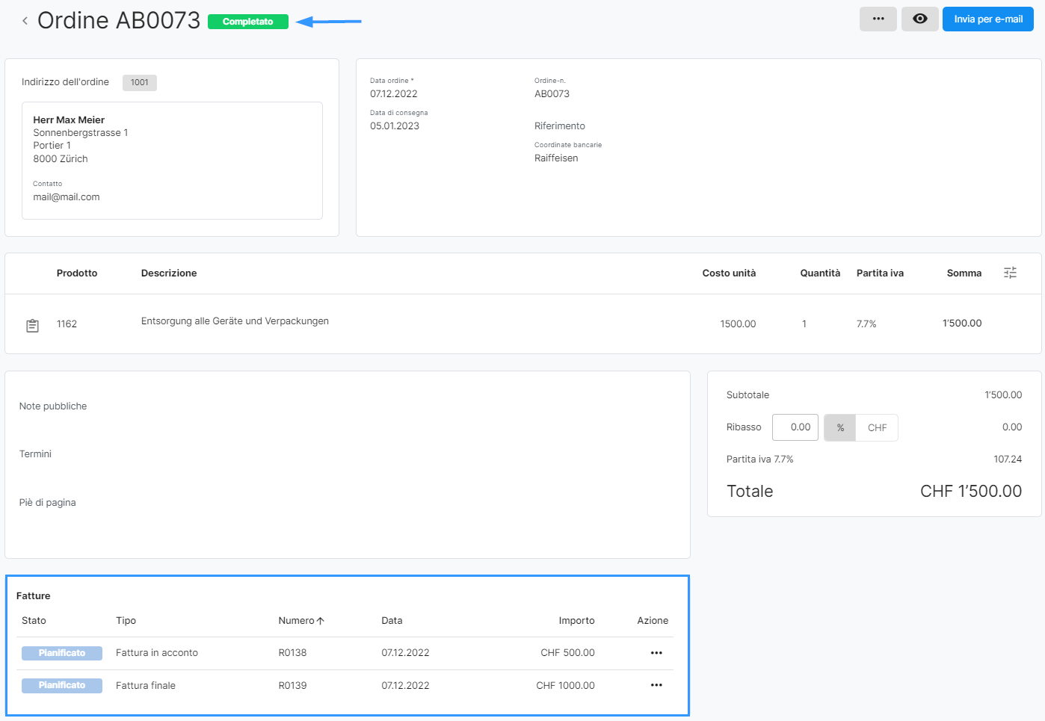
Task: Open the three-dot menu in top header
Action: 878,19
